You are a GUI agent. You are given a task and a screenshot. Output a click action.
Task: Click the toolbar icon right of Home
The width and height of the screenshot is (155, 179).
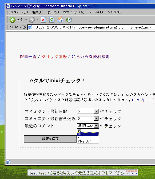(x=69, y=20)
